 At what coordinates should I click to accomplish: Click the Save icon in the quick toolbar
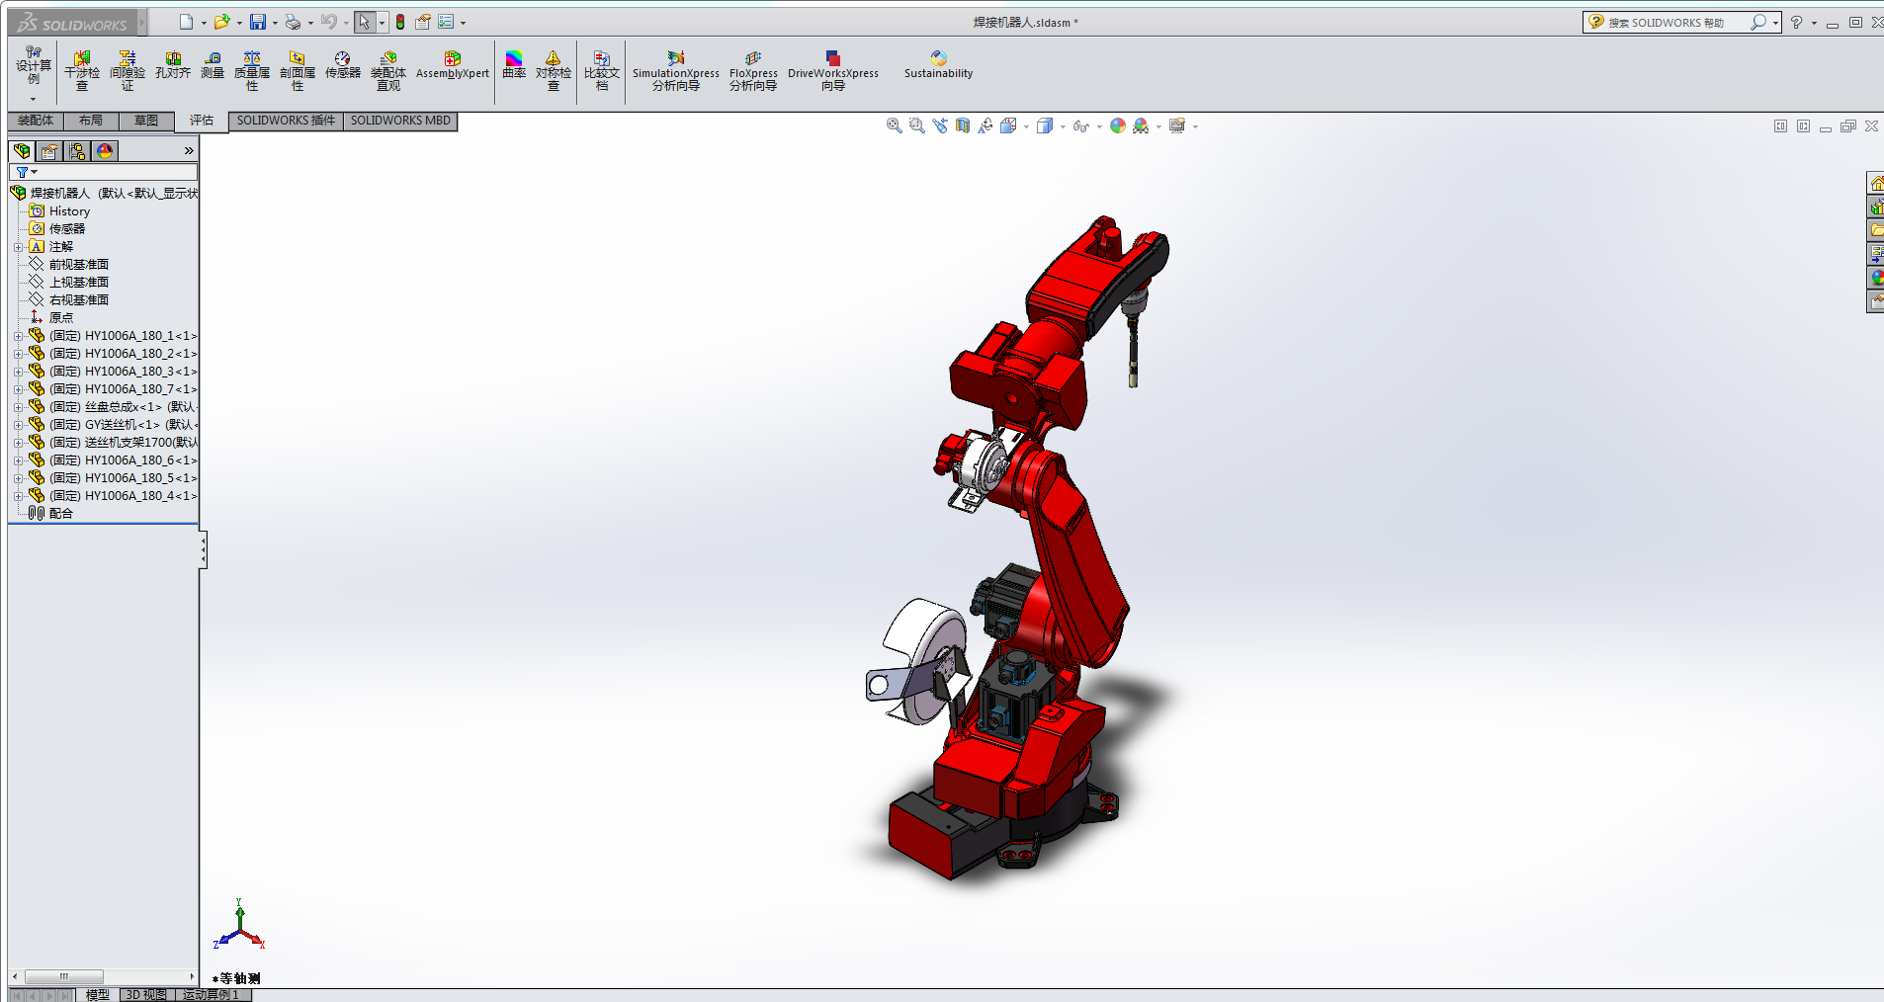point(258,22)
